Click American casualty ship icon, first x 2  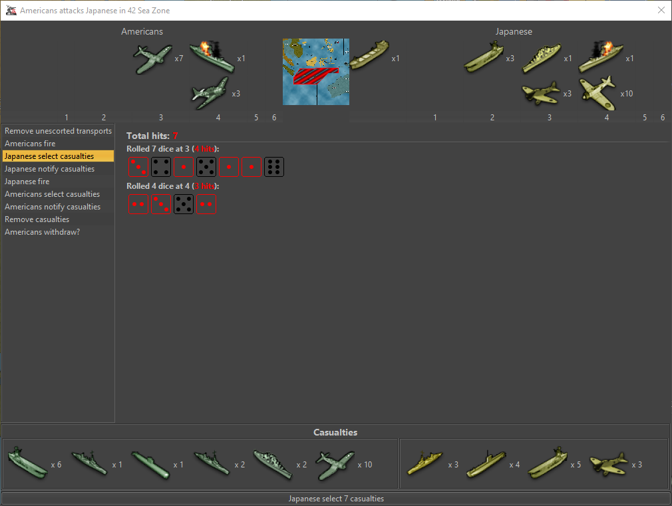pos(212,463)
